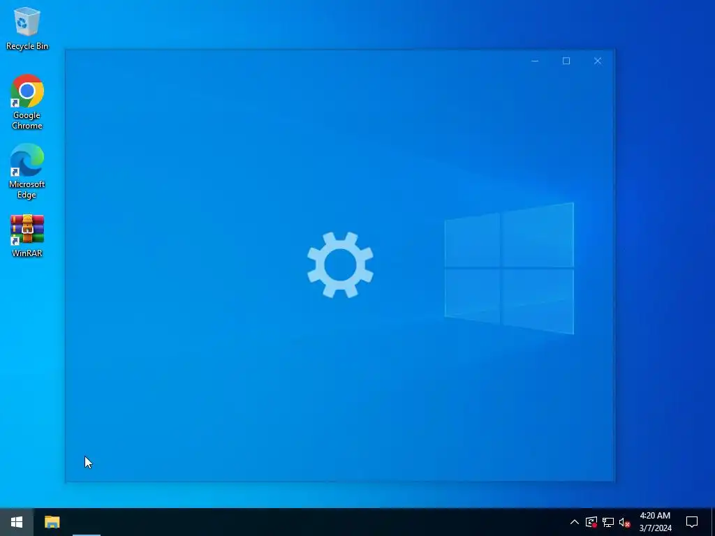The height and width of the screenshot is (536, 715).
Task: Select the WinRAR desktop shortcut
Action: pyautogui.click(x=27, y=236)
